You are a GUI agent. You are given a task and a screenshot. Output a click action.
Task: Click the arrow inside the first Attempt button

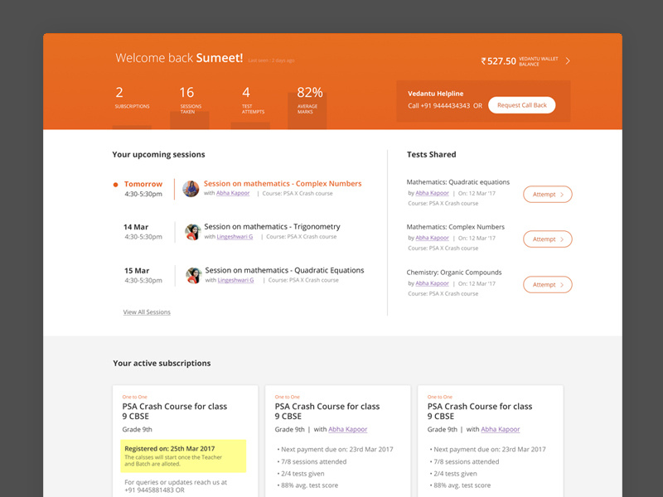click(x=563, y=194)
